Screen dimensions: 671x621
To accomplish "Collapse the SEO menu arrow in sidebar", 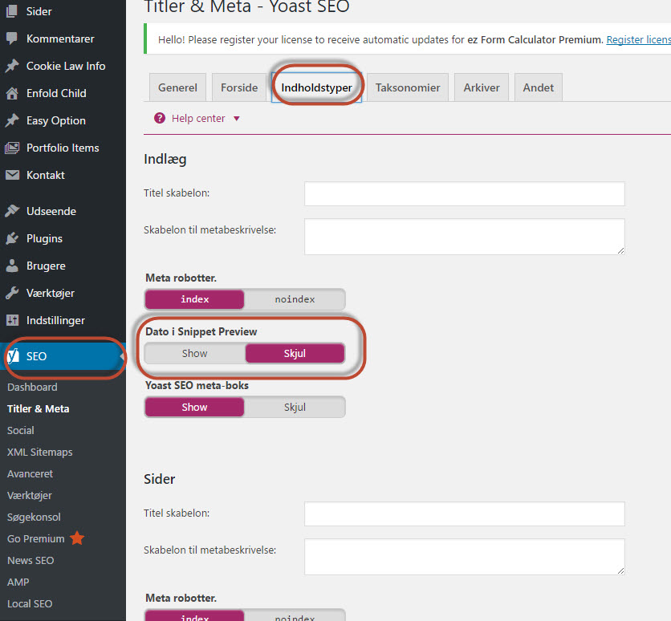I will [122, 356].
